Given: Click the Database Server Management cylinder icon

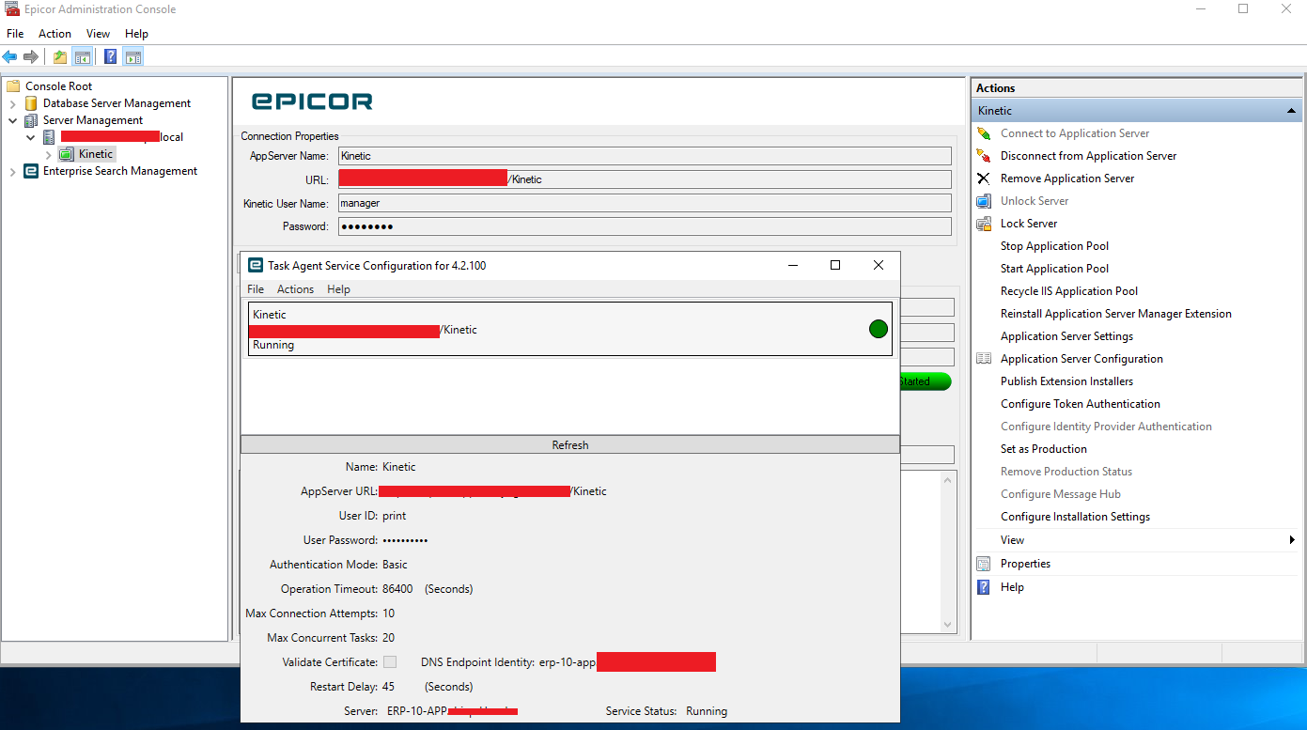Looking at the screenshot, I should pyautogui.click(x=31, y=103).
